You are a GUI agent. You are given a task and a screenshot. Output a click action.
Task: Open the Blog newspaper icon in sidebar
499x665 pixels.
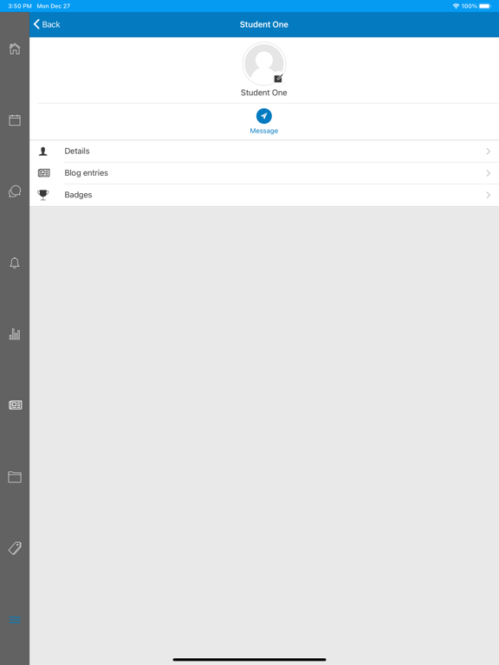point(15,405)
